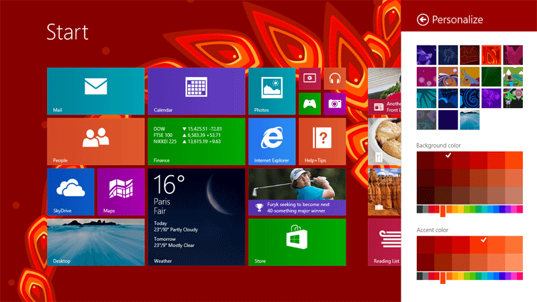Screen dimensions: 537x302
Task: Pick the purple clouds background pattern
Action: click(x=491, y=98)
